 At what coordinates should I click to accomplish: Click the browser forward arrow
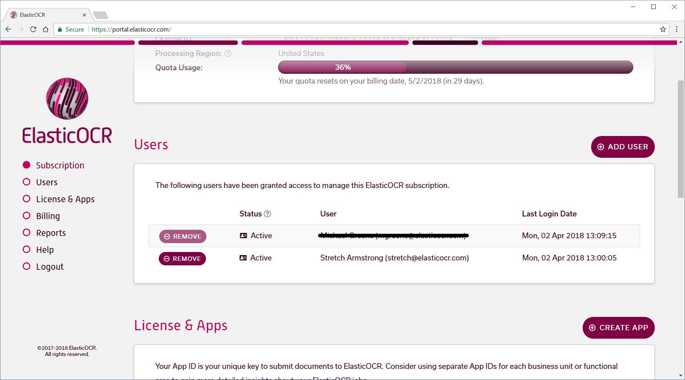[x=21, y=29]
